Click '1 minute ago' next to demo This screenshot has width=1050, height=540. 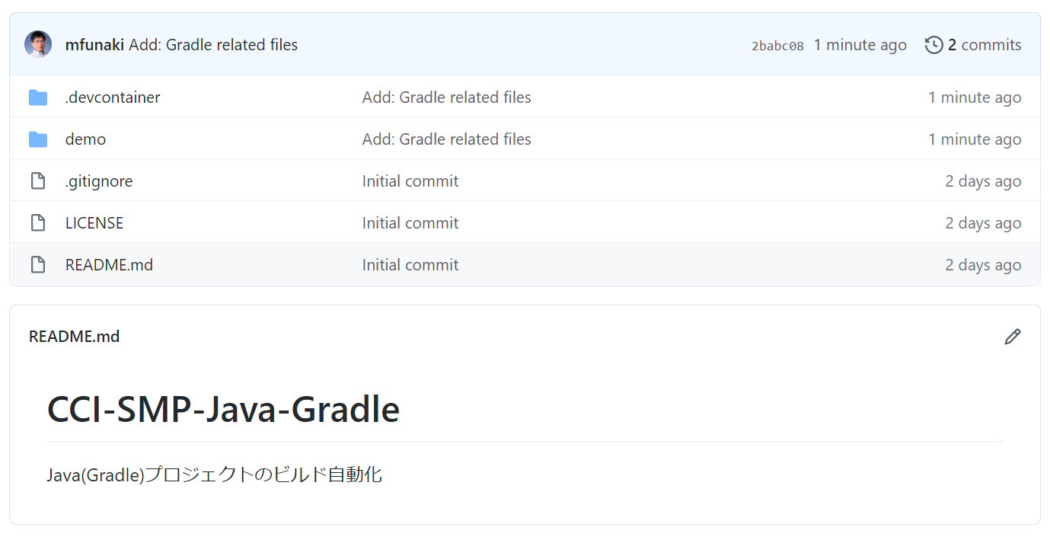[975, 139]
